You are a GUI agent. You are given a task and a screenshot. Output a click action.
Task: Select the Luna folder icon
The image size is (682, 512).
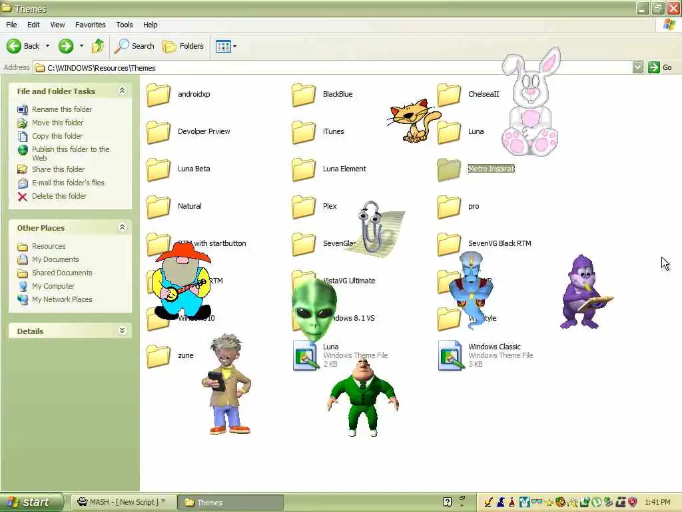(449, 132)
